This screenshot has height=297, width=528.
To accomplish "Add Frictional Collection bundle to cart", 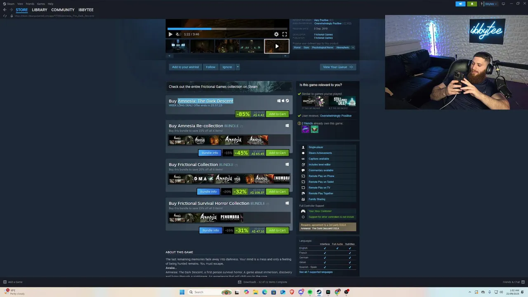I will coord(277,191).
